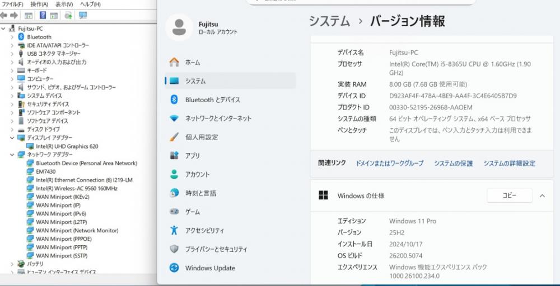Click the Forward arrow in Device Manager toolbar
This screenshot has width=560, height=286.
click(14, 15)
